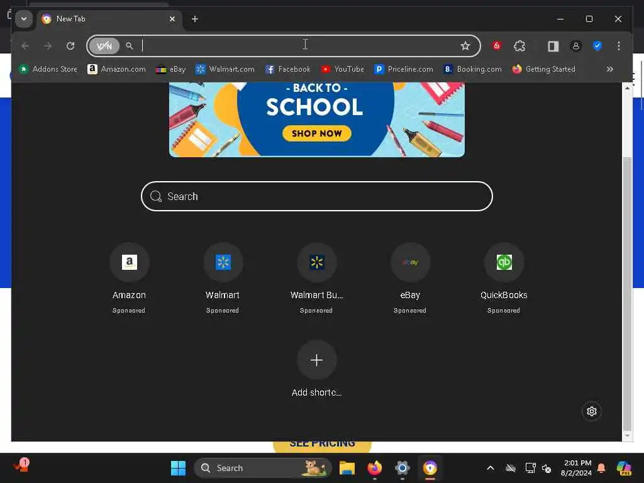Switch to the secure browser taskbar icon
The height and width of the screenshot is (483, 644).
[x=430, y=468]
